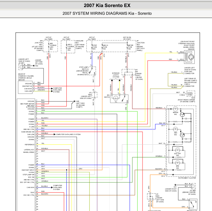This screenshot has height=211, width=212.
Task: Click the ORG wire splice dot at pin 28
Action: 67,170
